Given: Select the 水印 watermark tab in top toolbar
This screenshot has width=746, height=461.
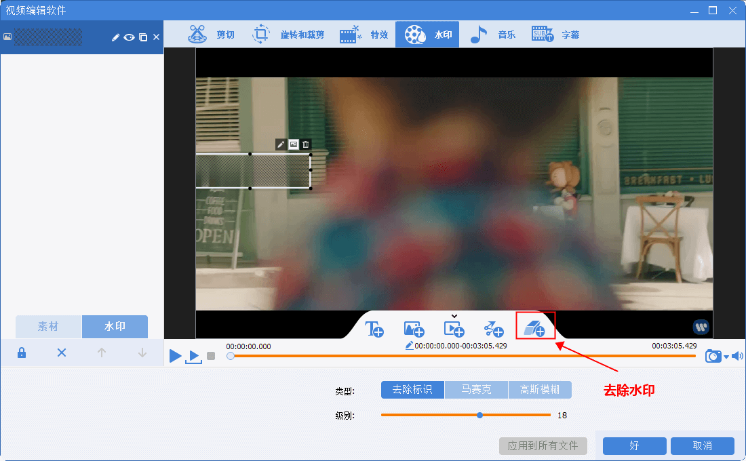Looking at the screenshot, I should pos(427,35).
